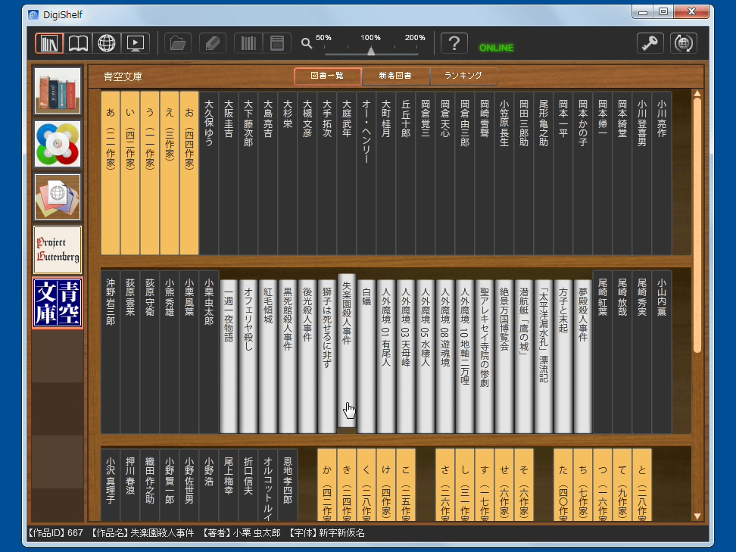The image size is (736, 552).
Task: Open the books shelf in sidebar
Action: tap(58, 91)
